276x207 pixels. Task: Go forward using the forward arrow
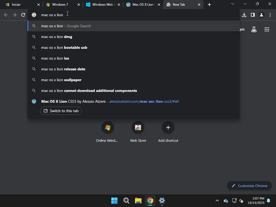(x=15, y=15)
